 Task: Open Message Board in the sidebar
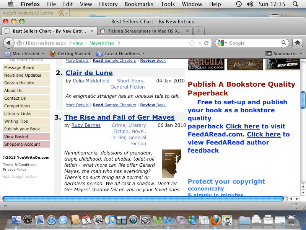click(x=26, y=67)
